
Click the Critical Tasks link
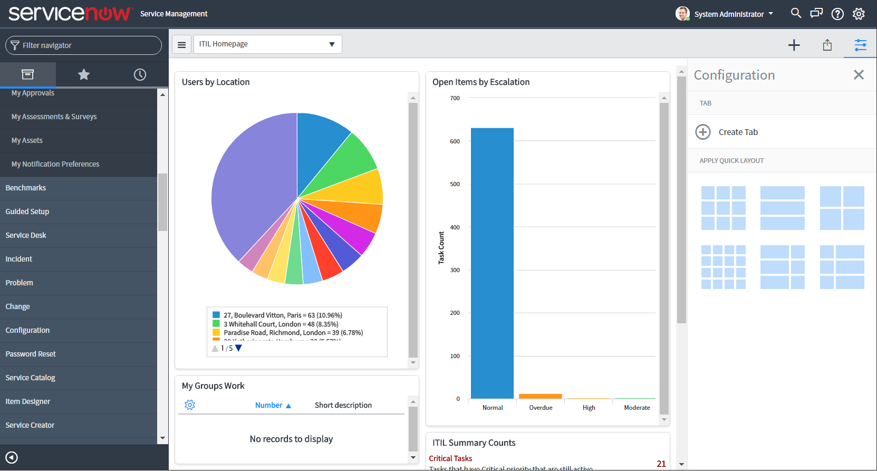pyautogui.click(x=450, y=458)
